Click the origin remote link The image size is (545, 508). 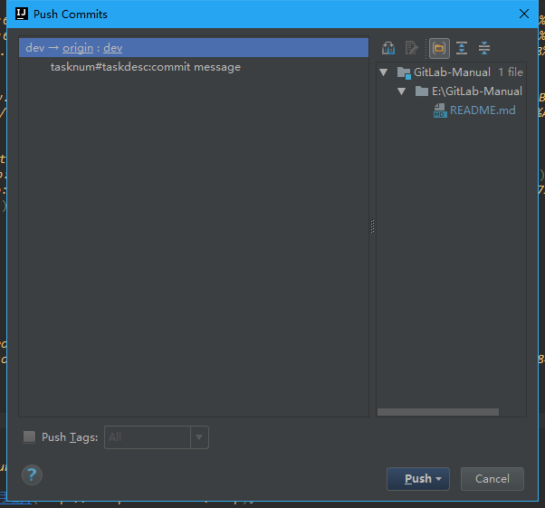point(78,48)
